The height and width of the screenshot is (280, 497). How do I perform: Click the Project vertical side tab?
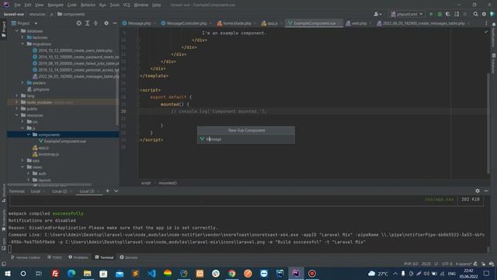pyautogui.click(x=3, y=29)
